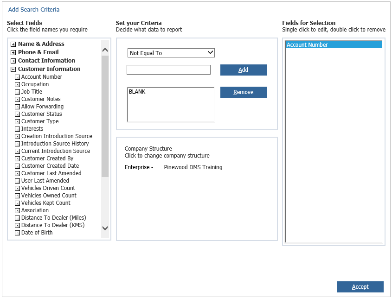
Task: Expand the Name & Address group
Action: [13, 44]
